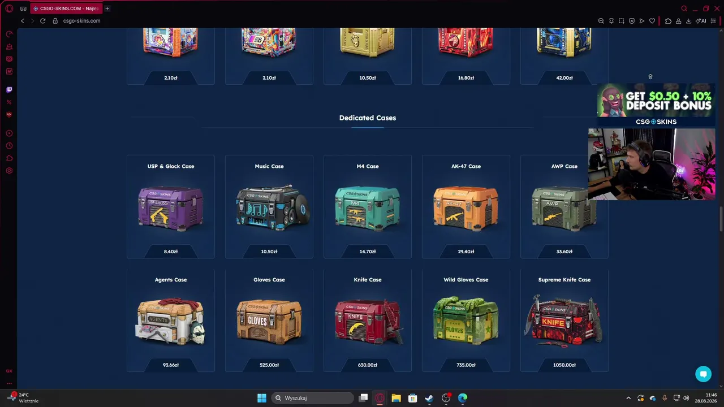Click the 29.40zł price label

(466, 252)
